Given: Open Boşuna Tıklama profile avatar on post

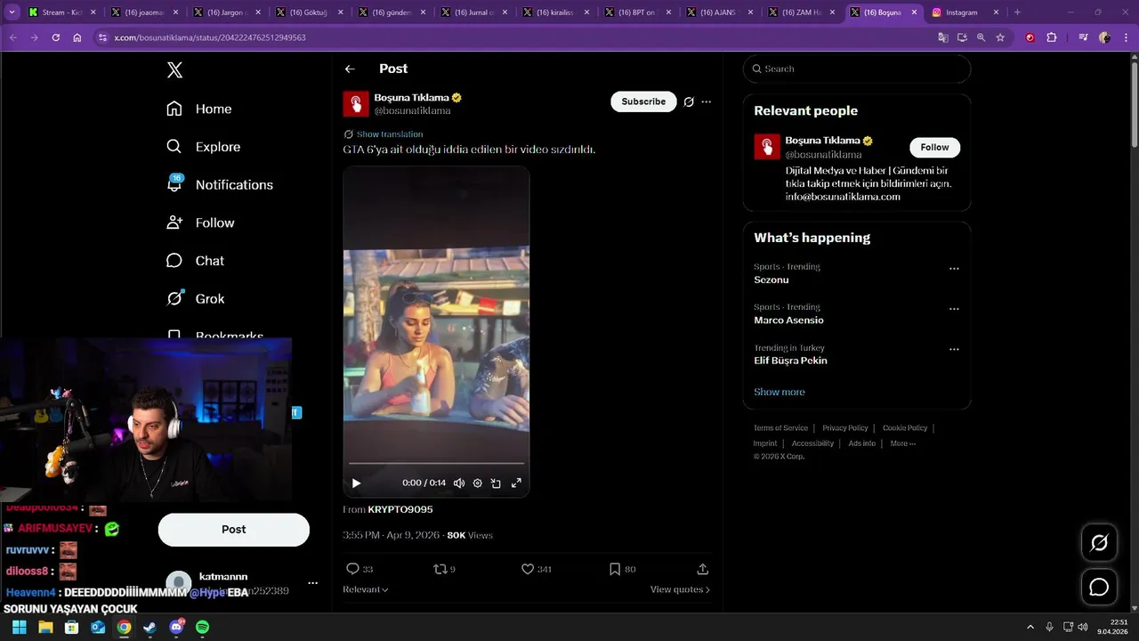Looking at the screenshot, I should coord(356,103).
